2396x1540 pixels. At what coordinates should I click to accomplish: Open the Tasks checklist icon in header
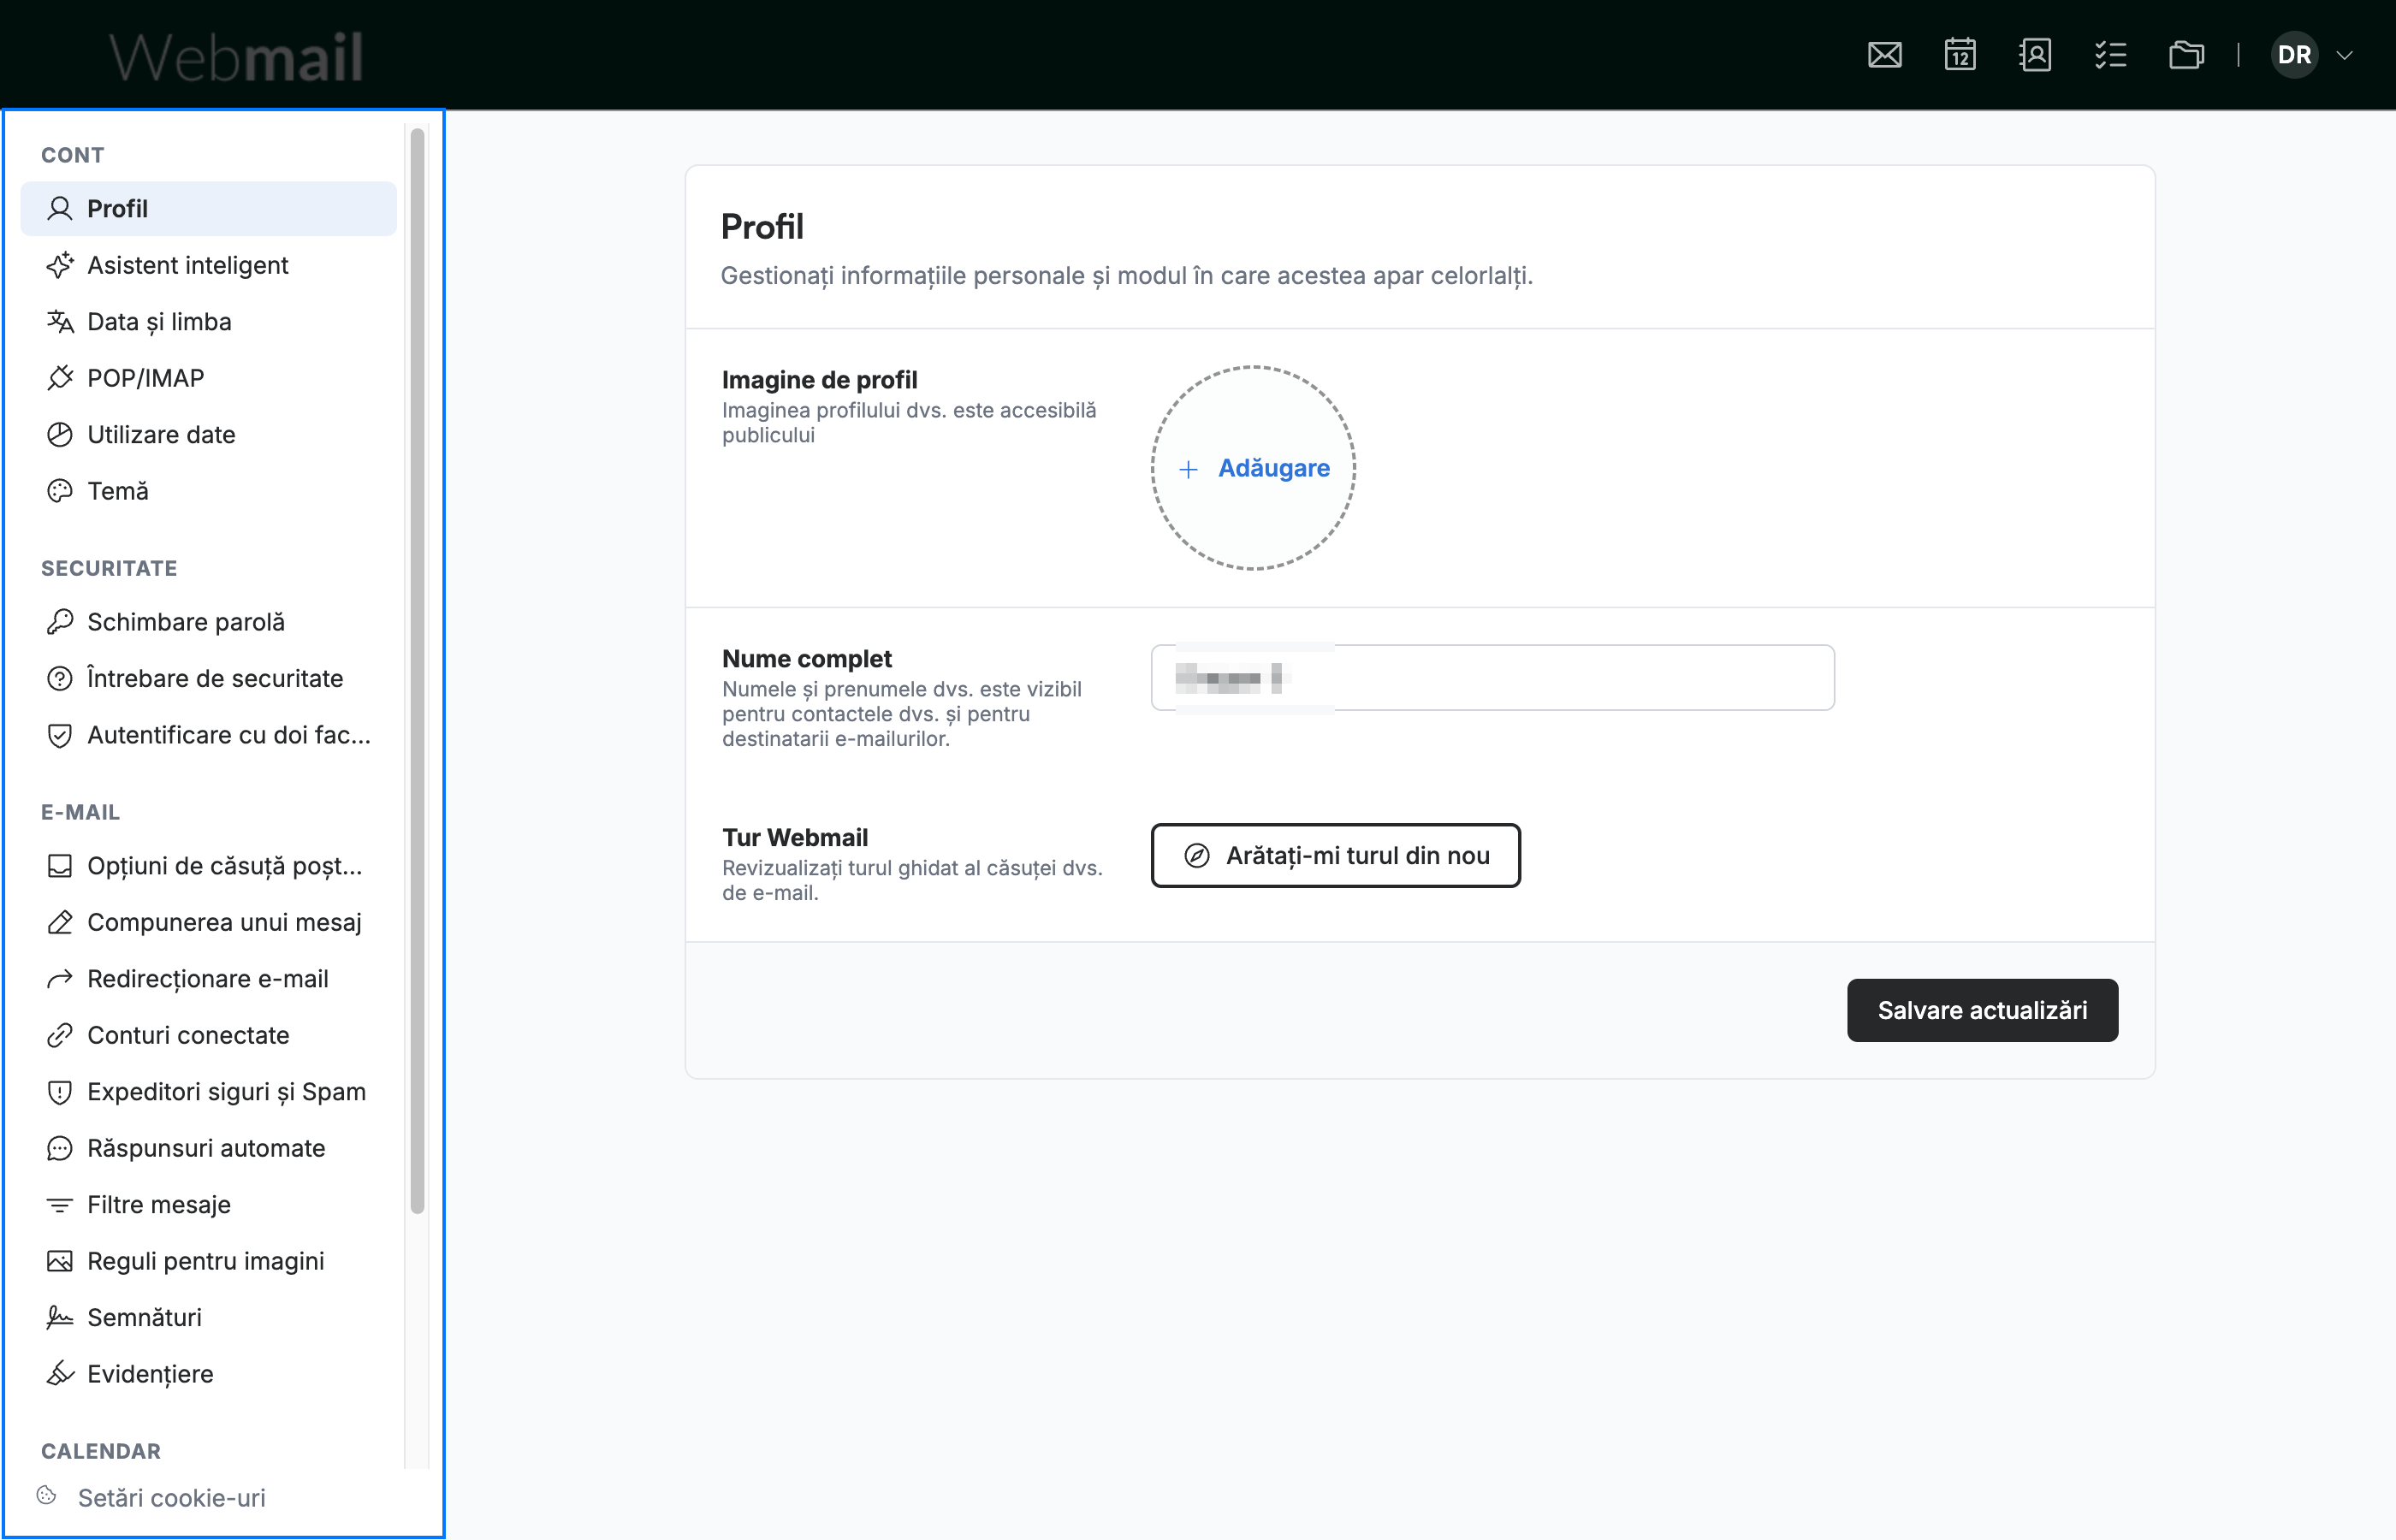pos(2110,55)
